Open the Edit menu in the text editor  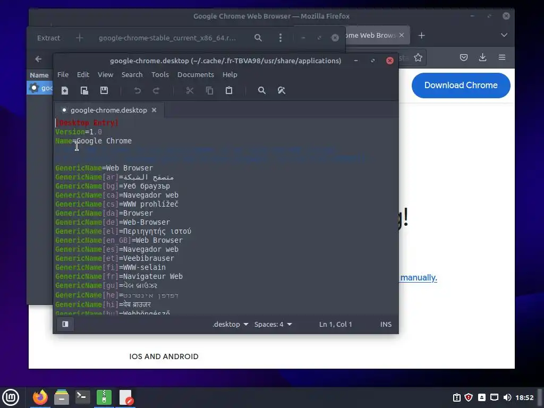(x=83, y=74)
